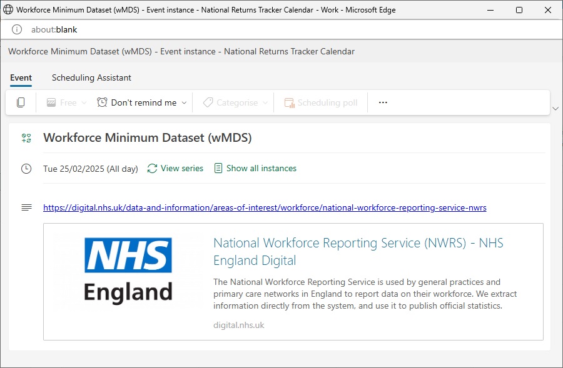Open the more options ellipsis menu
This screenshot has width=563, height=368.
tap(383, 102)
